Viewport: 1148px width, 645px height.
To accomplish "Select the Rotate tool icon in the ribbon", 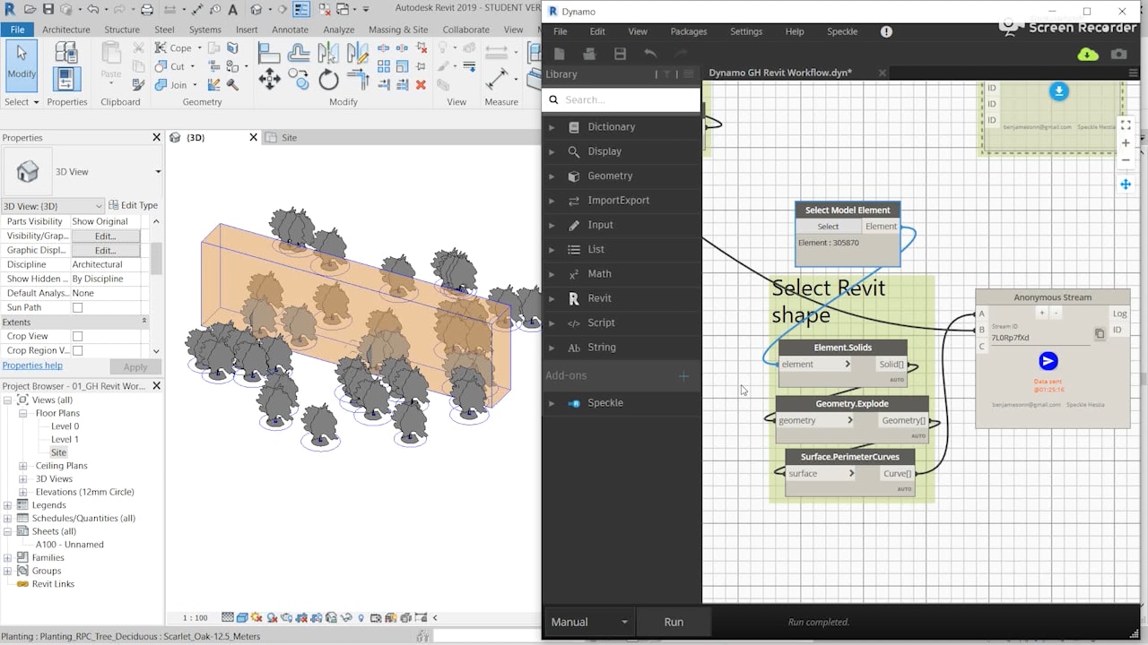I will click(x=328, y=81).
